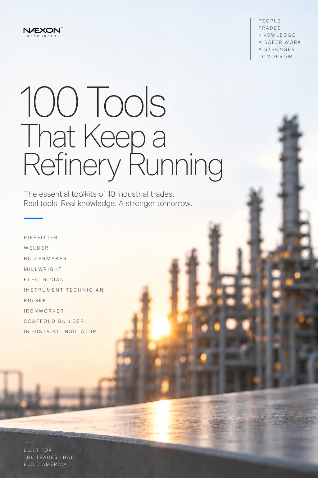This screenshot has height=478, width=318.
Task: Click 'A STRONGER' tagline line
Action: 277,49
